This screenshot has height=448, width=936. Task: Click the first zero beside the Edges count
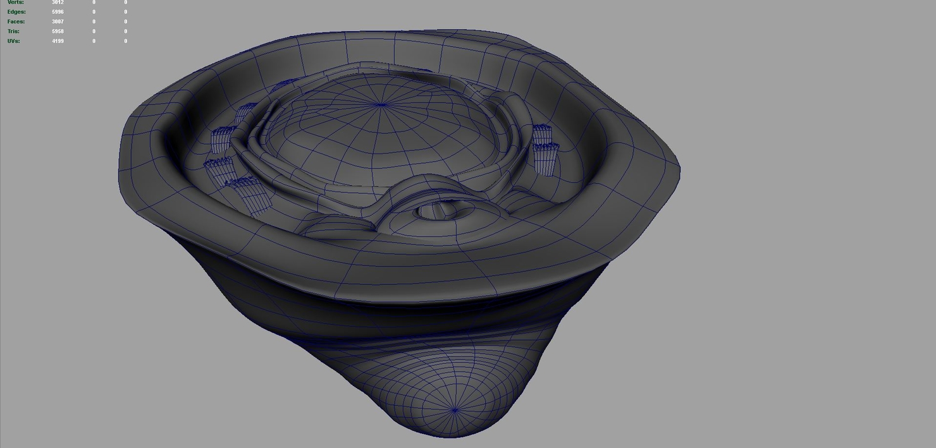click(x=94, y=12)
